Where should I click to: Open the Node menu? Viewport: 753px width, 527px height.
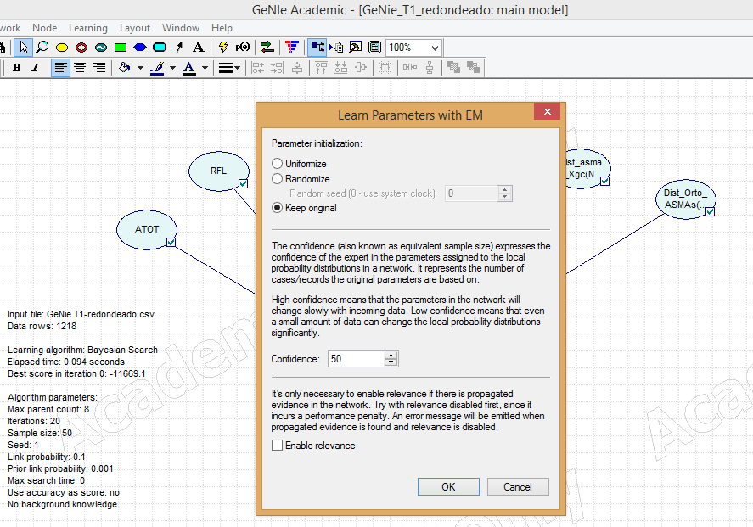45,28
